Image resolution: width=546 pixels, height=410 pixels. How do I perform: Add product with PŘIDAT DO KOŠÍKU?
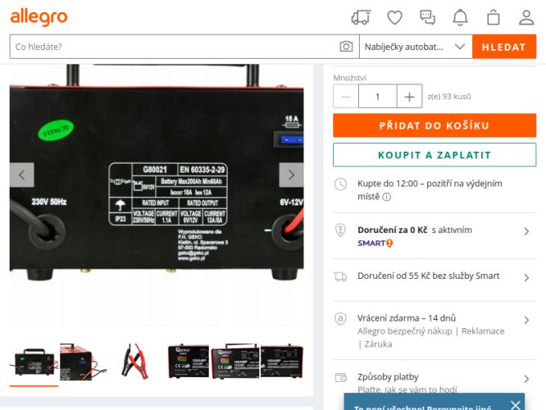pos(435,125)
